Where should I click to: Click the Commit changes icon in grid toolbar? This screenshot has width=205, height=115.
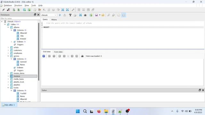(49, 56)
